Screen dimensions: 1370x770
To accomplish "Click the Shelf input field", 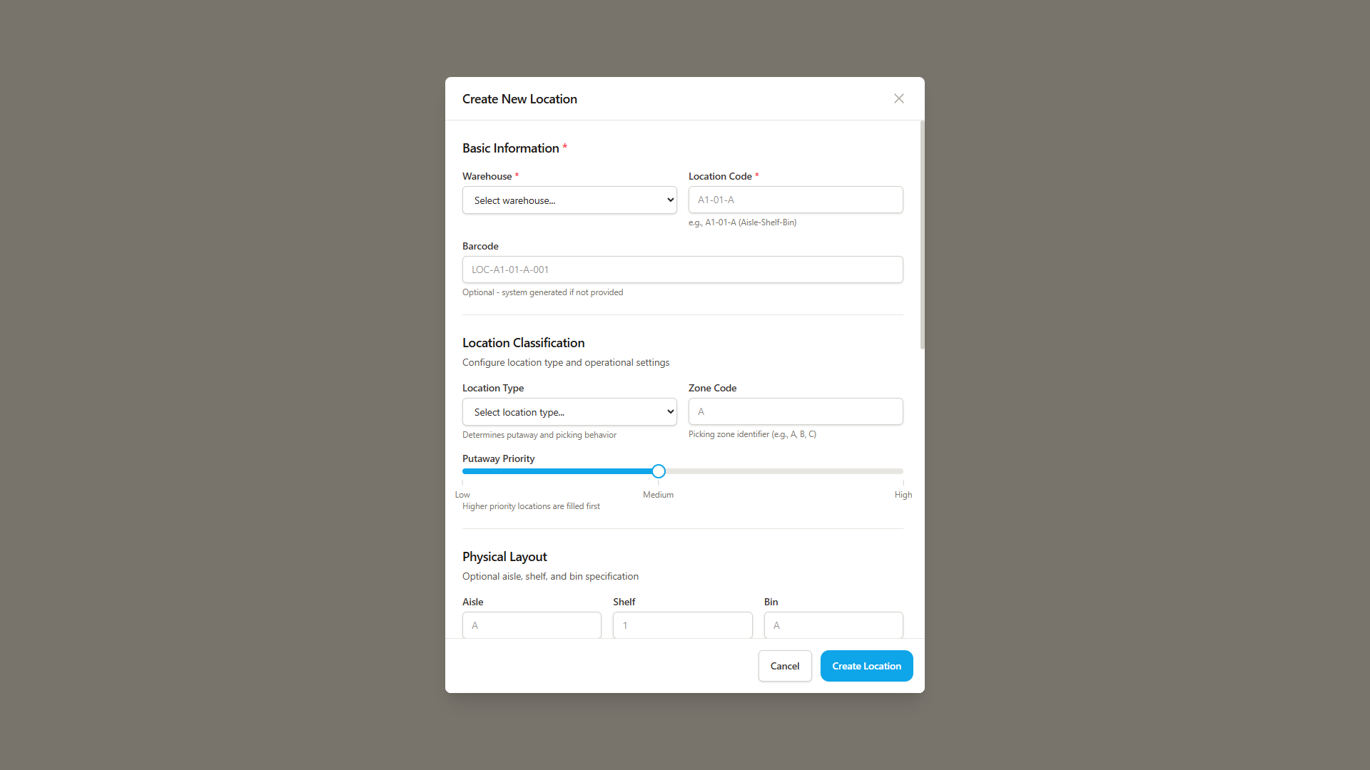I will [682, 625].
